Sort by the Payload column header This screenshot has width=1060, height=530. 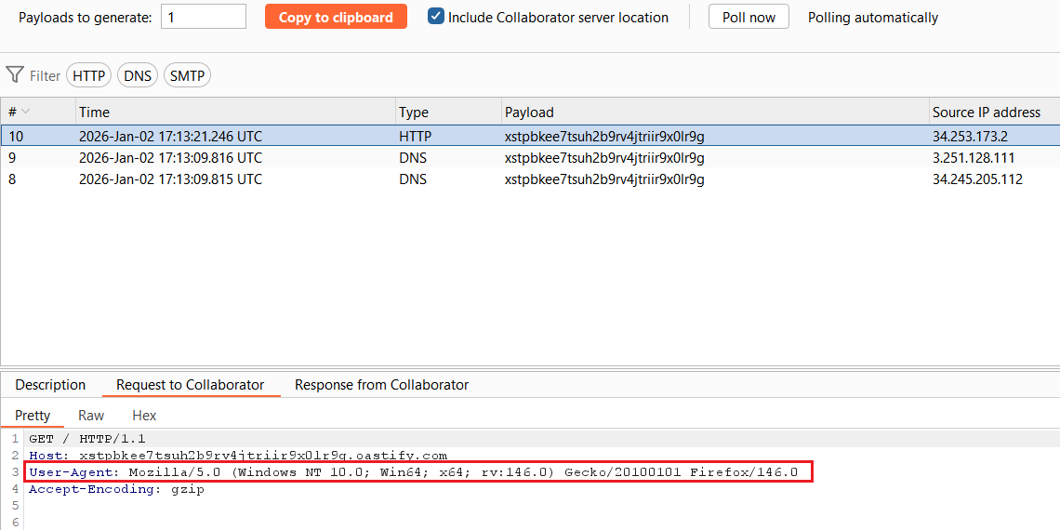(716, 112)
